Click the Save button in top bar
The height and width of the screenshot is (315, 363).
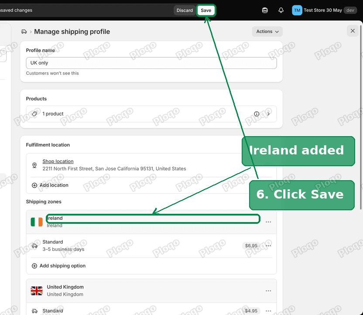[206, 10]
